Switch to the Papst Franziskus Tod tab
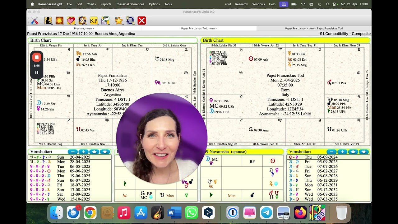Image resolution: width=398 pixels, height=224 pixels. point(199,28)
